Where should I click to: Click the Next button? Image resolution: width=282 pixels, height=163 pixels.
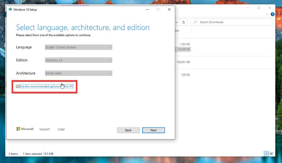point(154,130)
